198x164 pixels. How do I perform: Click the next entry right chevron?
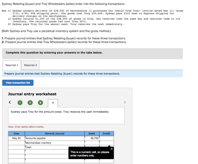click(125, 102)
